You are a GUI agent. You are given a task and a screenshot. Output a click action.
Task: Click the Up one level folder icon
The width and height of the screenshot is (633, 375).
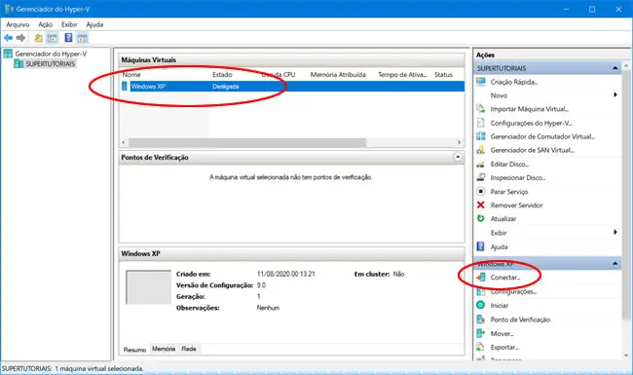coord(38,38)
